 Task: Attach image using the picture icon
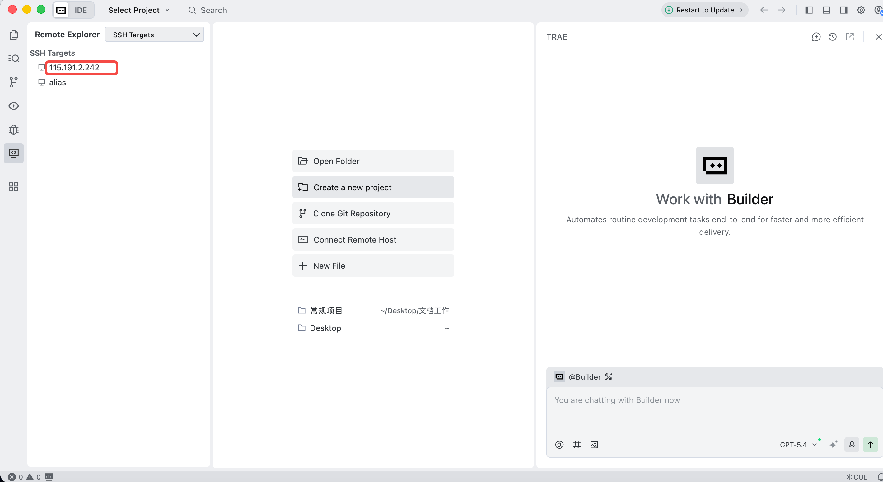pos(594,445)
